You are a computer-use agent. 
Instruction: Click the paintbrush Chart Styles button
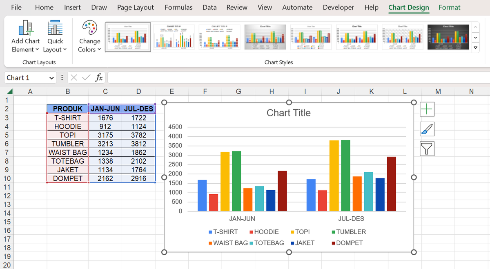pyautogui.click(x=427, y=129)
